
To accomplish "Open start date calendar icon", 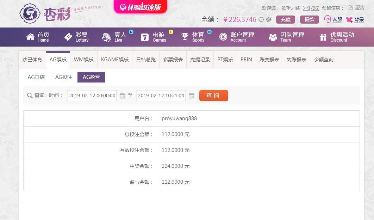I will 123,96.
